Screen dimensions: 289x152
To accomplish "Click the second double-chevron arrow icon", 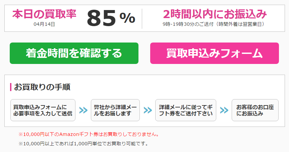I will (x=148, y=110).
